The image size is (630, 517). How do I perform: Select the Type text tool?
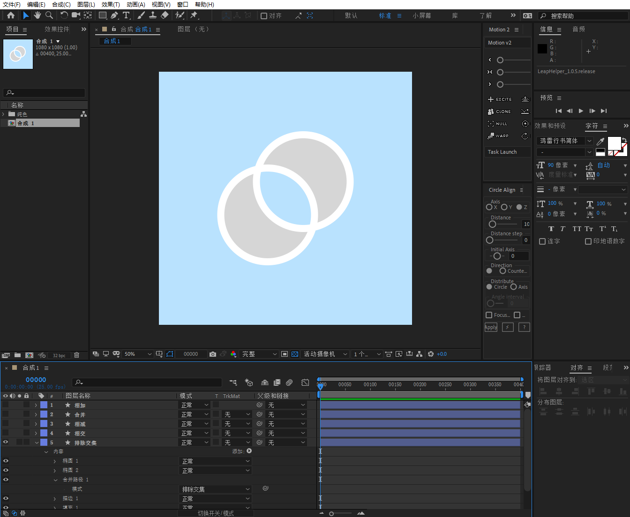click(x=126, y=15)
